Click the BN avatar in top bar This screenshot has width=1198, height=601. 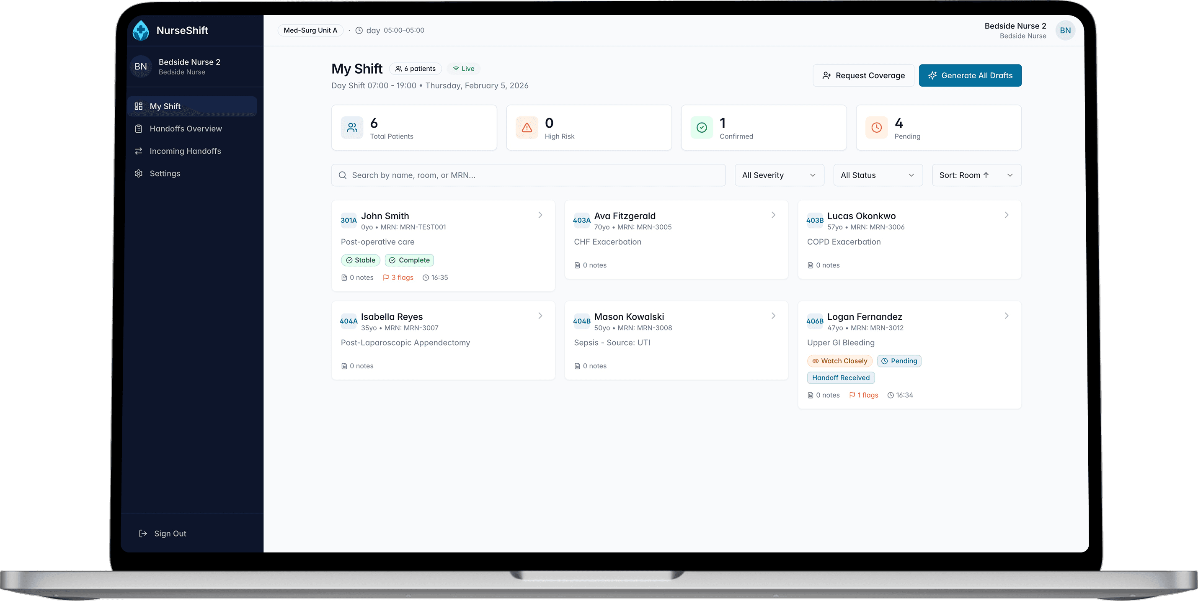[x=1065, y=31]
